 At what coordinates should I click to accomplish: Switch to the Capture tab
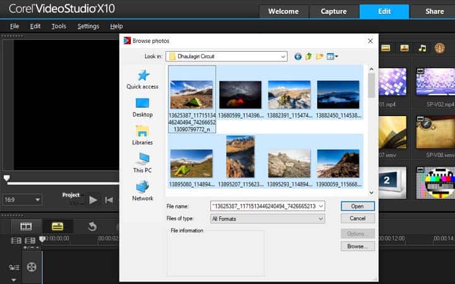click(x=334, y=11)
